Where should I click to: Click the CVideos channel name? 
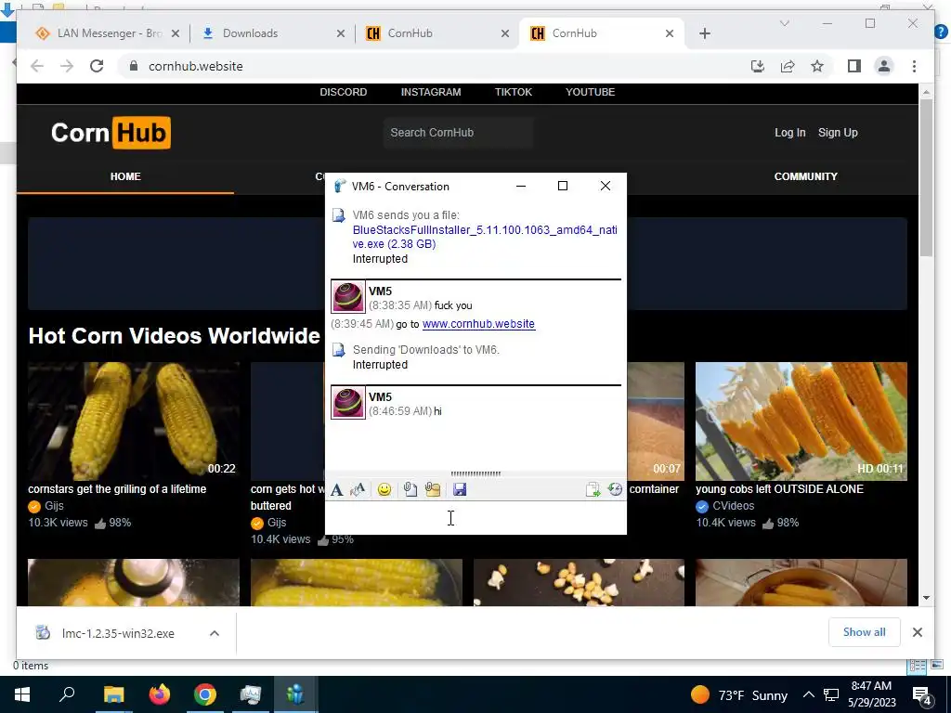(x=734, y=506)
